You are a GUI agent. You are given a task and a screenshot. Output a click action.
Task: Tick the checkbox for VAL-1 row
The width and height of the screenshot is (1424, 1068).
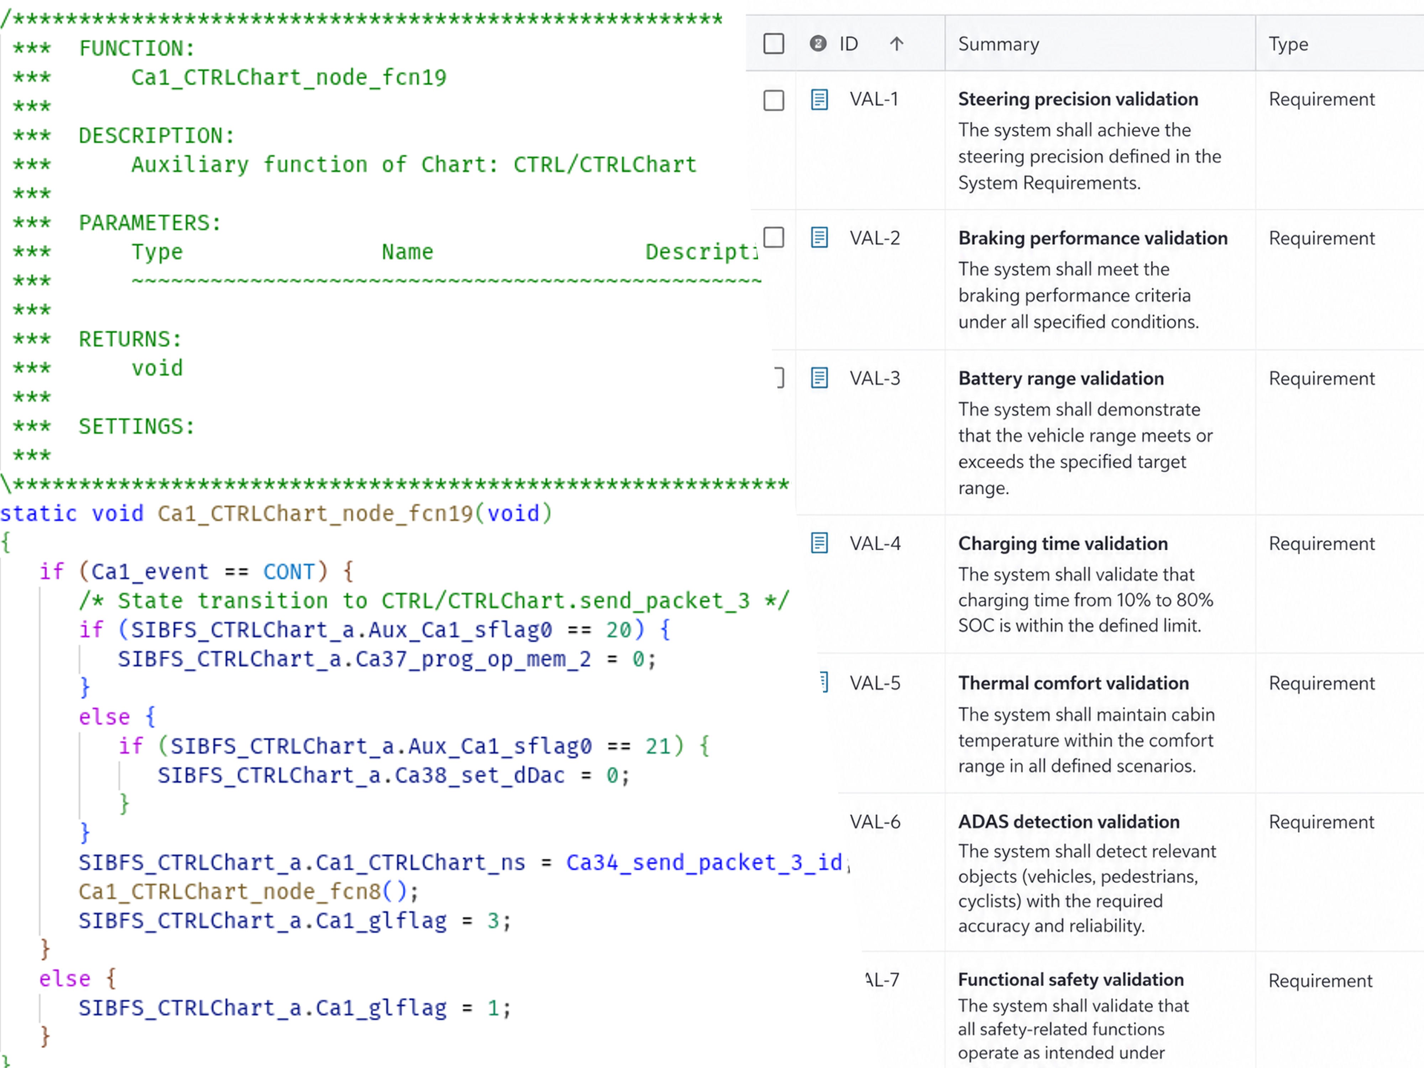773,100
